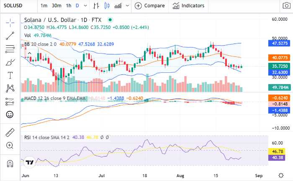Click the 40.0775 basis price label
293x182 pixels.
tap(279, 58)
